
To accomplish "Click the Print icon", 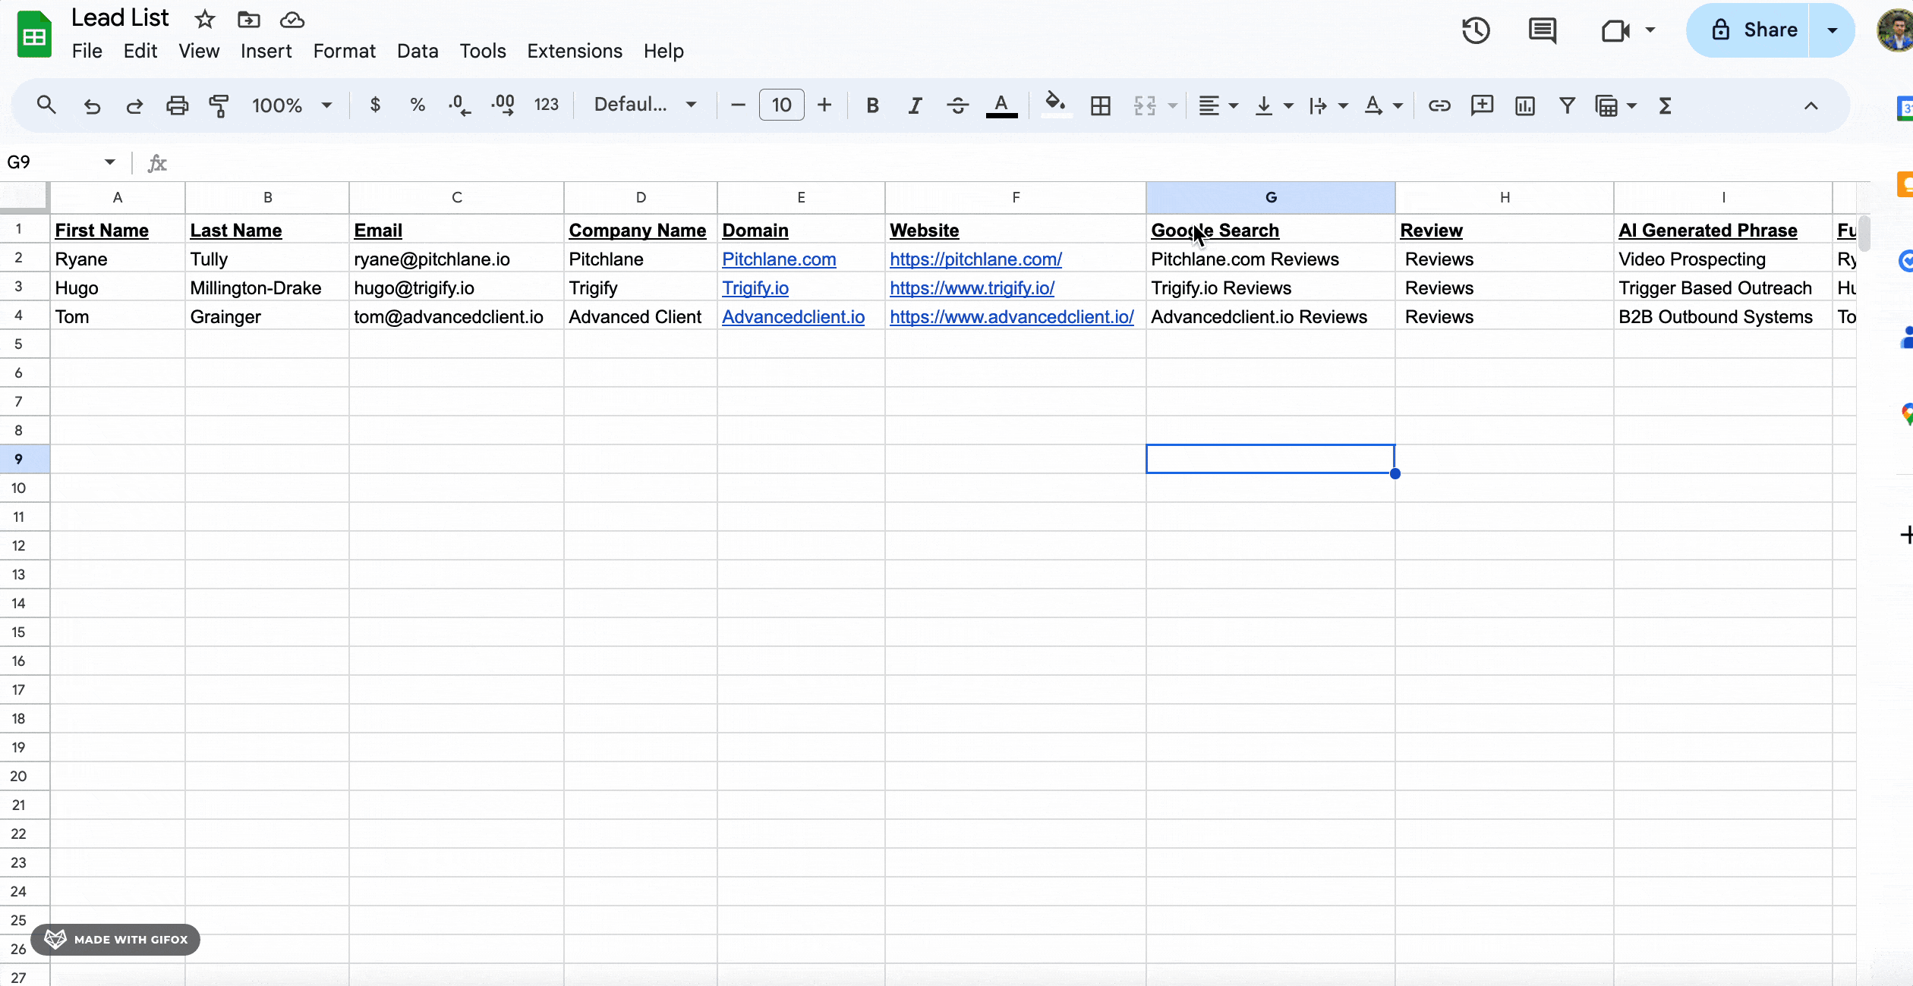I will click(x=177, y=105).
